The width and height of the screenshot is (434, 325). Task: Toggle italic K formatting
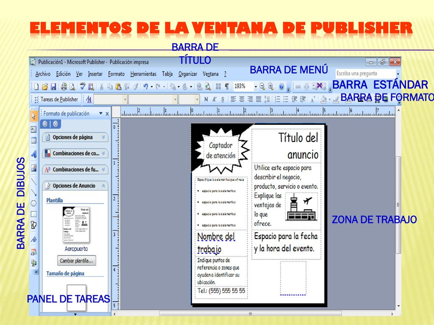coord(214,99)
